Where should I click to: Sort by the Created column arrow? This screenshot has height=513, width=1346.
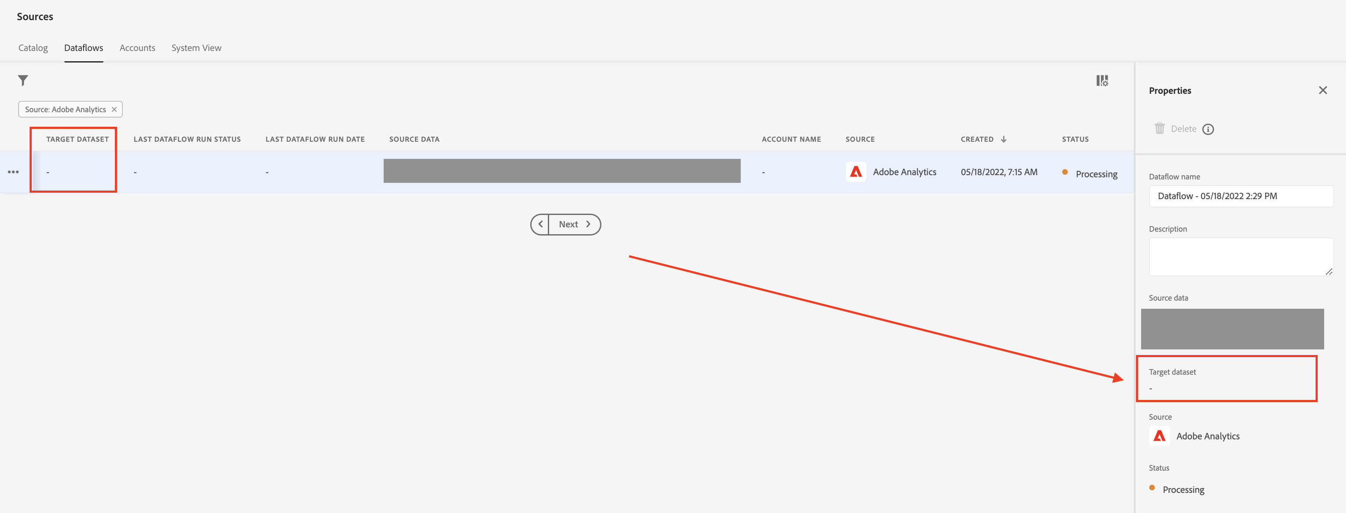1004,139
